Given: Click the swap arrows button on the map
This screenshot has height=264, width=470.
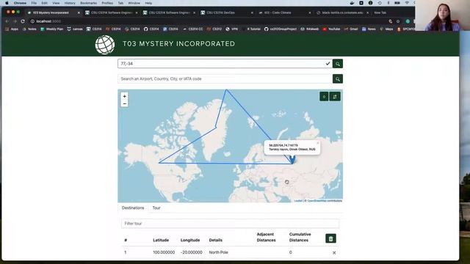Looking at the screenshot, I should 335,97.
